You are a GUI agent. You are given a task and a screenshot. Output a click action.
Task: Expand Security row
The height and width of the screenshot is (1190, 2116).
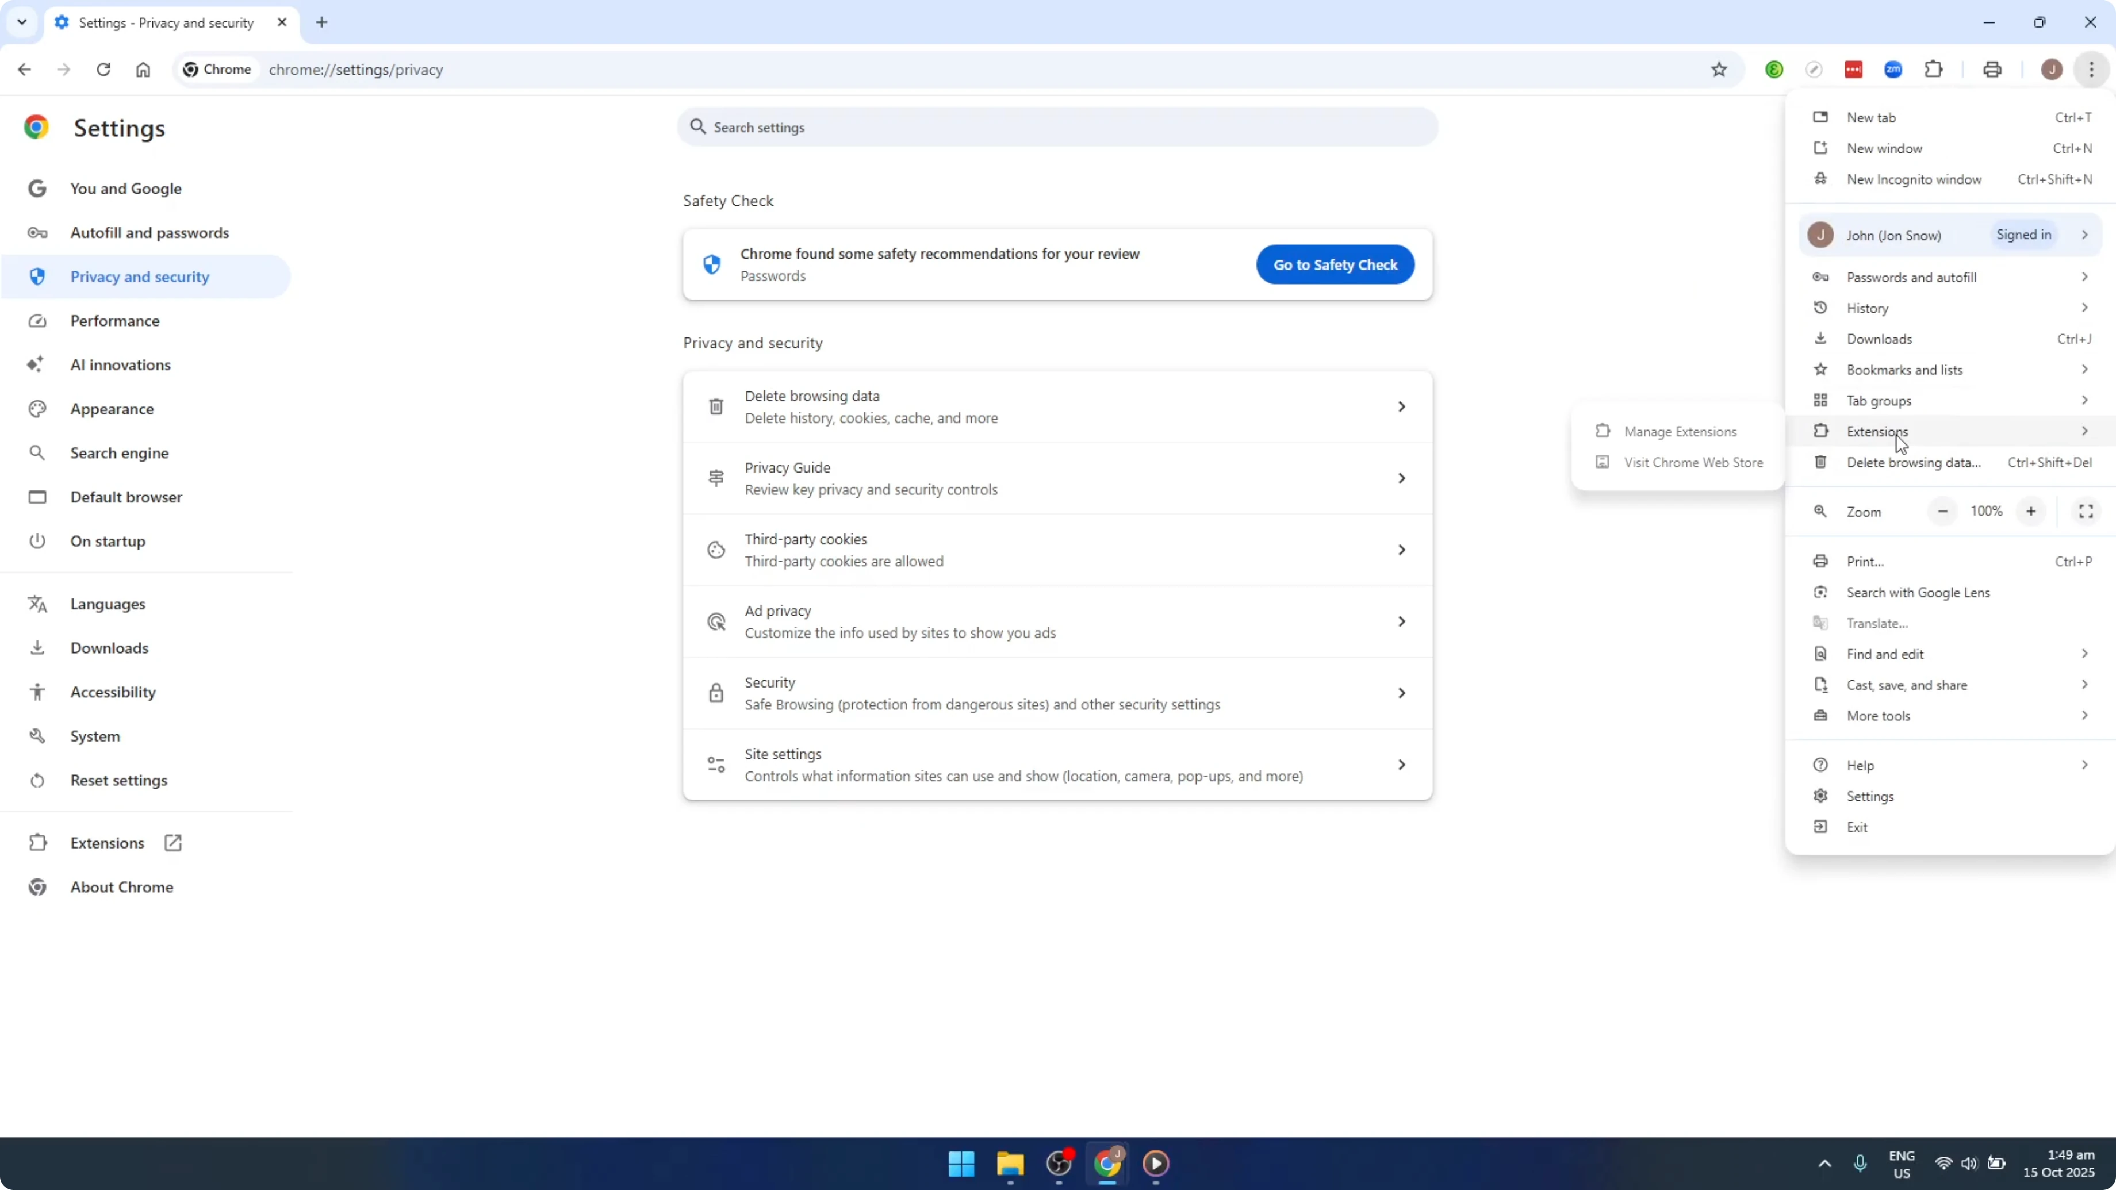pos(1057,694)
